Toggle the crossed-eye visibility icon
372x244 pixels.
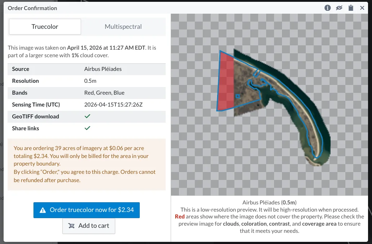click(339, 8)
